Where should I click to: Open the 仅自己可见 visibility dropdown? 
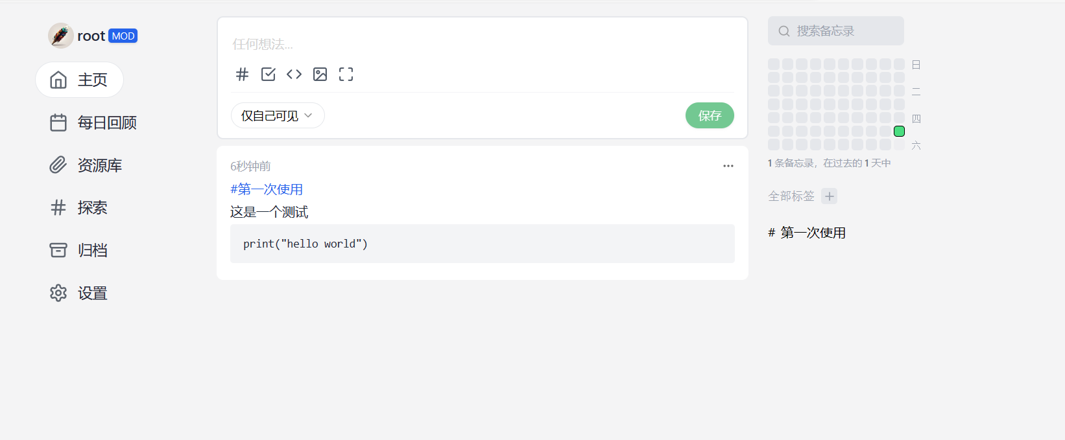[x=277, y=116]
